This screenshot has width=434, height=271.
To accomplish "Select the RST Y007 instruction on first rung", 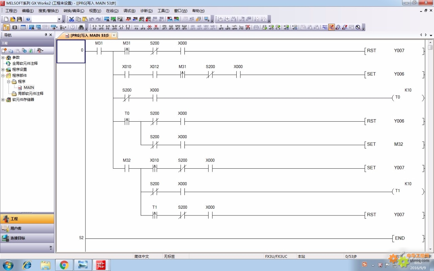I will [394, 51].
